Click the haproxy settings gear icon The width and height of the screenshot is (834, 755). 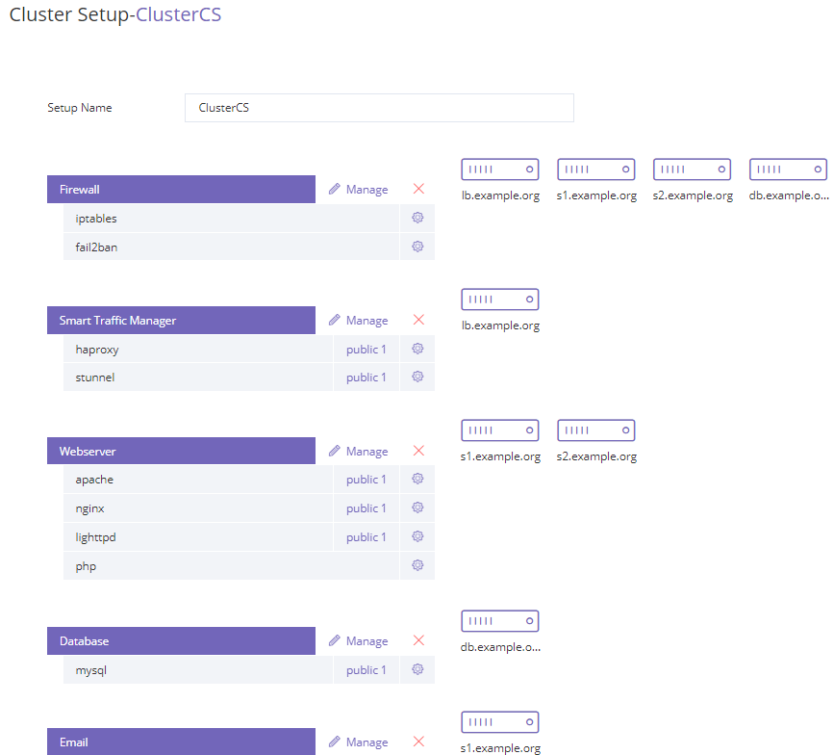click(x=417, y=349)
